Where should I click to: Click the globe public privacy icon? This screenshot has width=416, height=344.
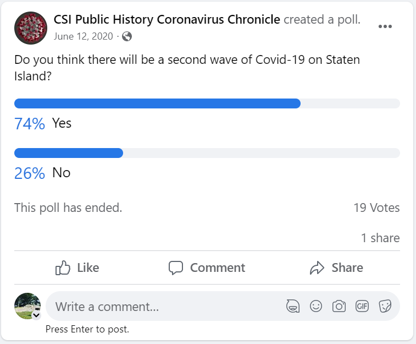(127, 36)
